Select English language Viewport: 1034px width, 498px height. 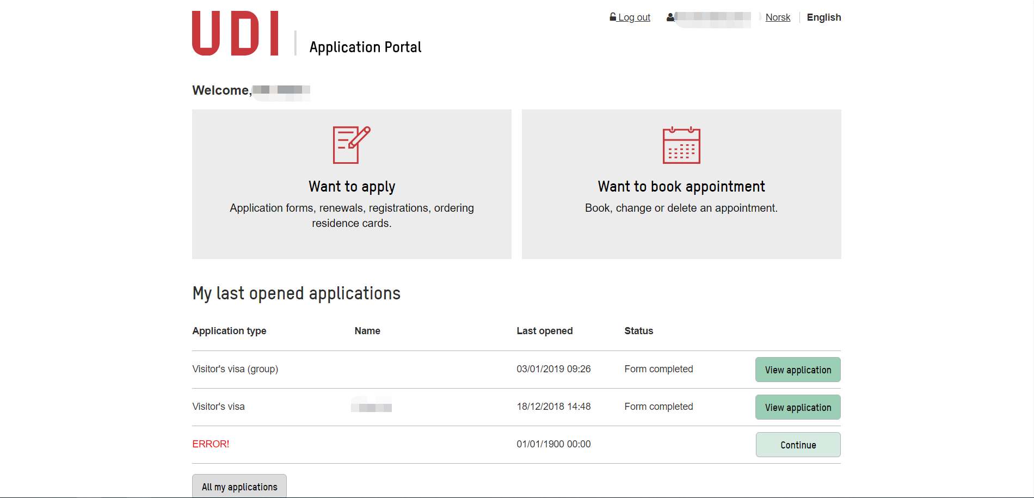click(x=824, y=17)
